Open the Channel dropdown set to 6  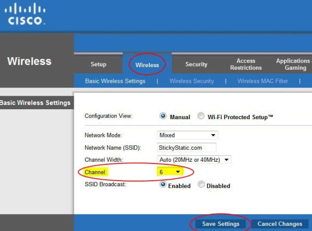[170, 172]
